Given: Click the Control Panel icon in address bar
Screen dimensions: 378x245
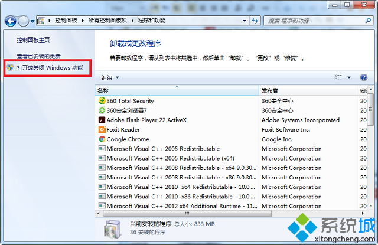Looking at the screenshot, I should pos(41,21).
